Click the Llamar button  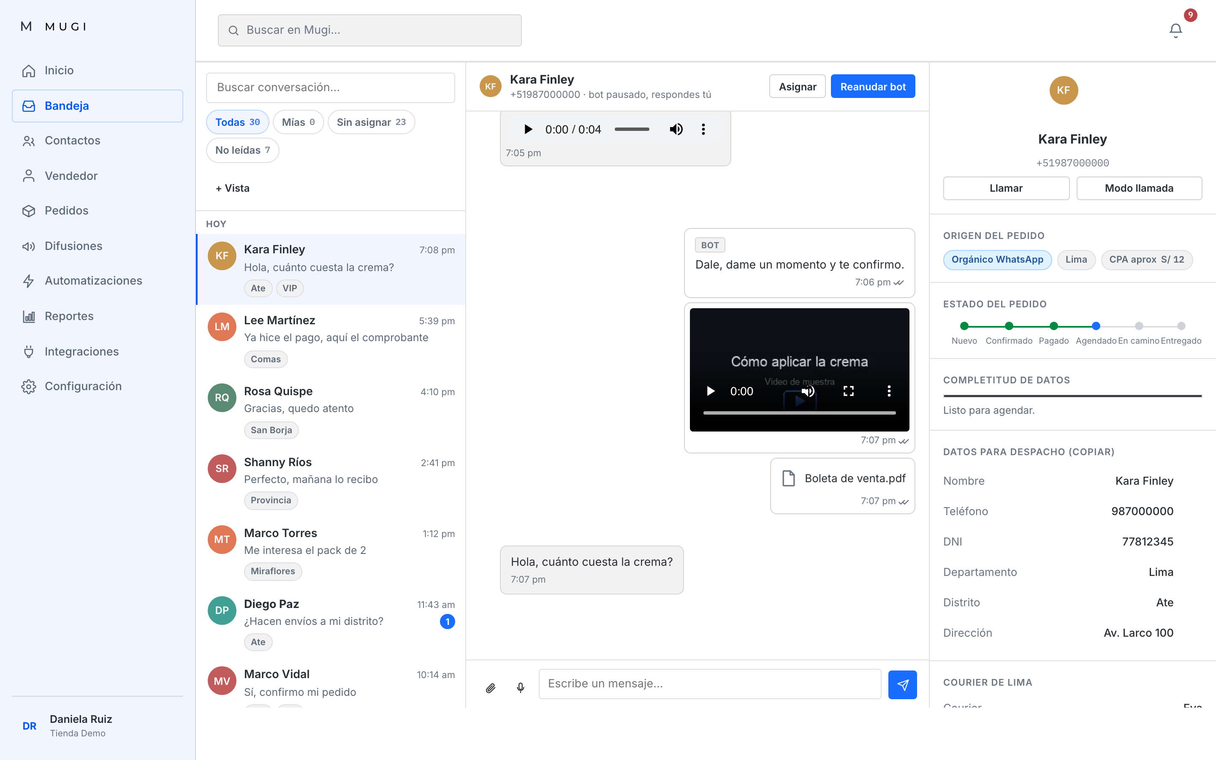1006,188
